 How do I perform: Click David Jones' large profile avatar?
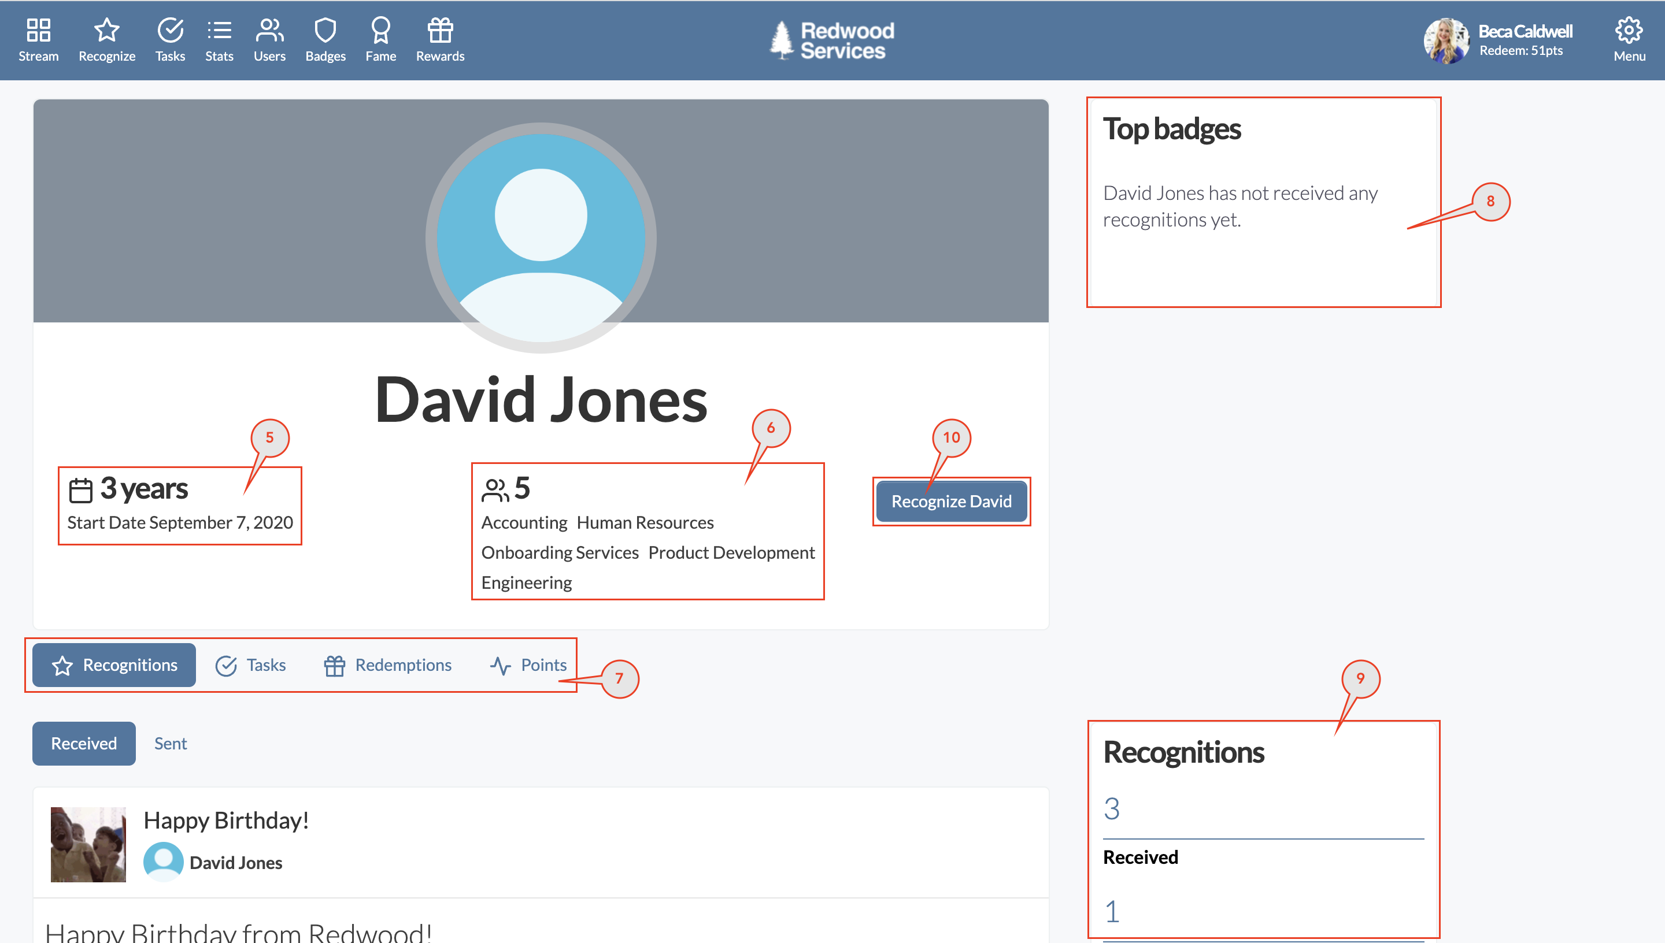[x=541, y=237]
